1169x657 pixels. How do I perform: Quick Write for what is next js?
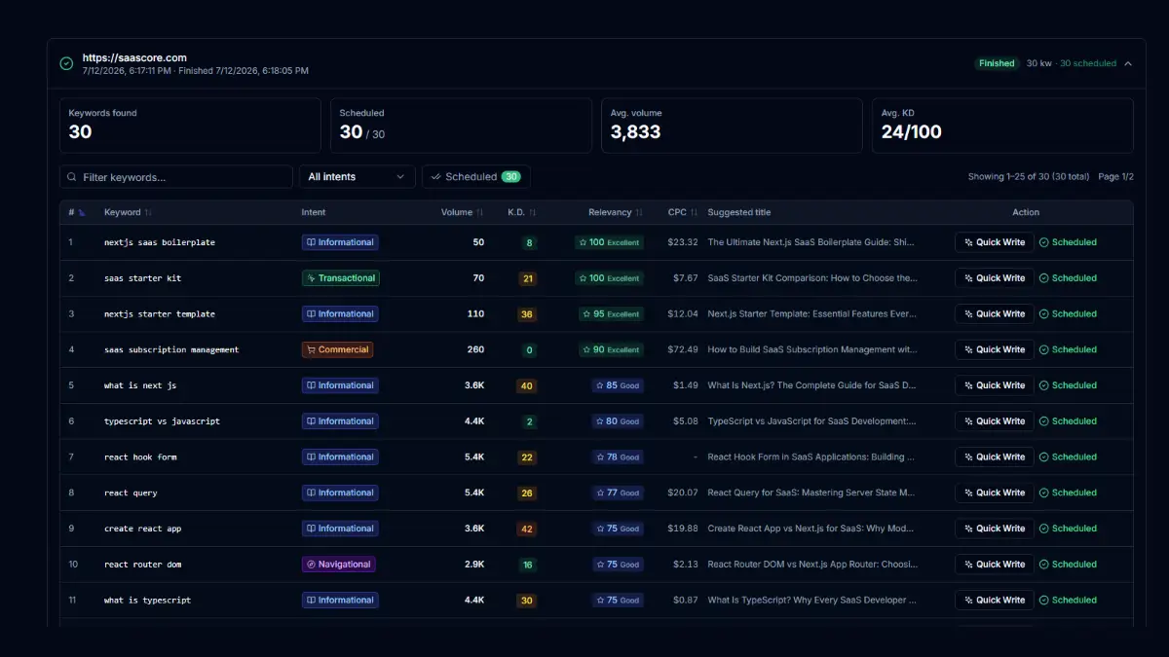point(995,385)
